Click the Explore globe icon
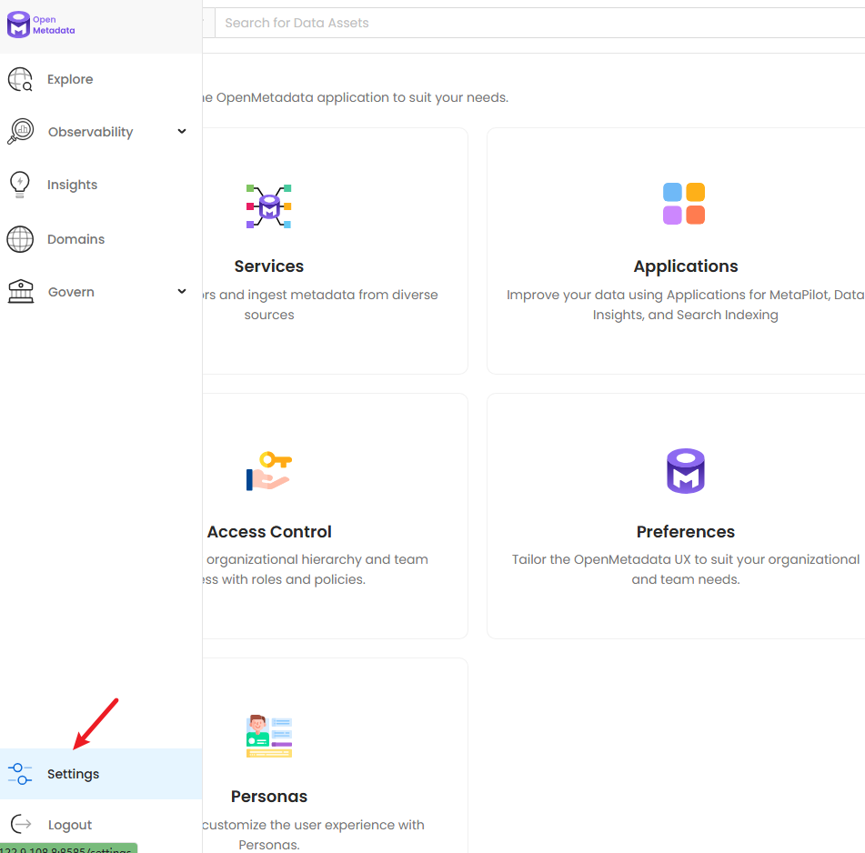The image size is (865, 853). 20,80
